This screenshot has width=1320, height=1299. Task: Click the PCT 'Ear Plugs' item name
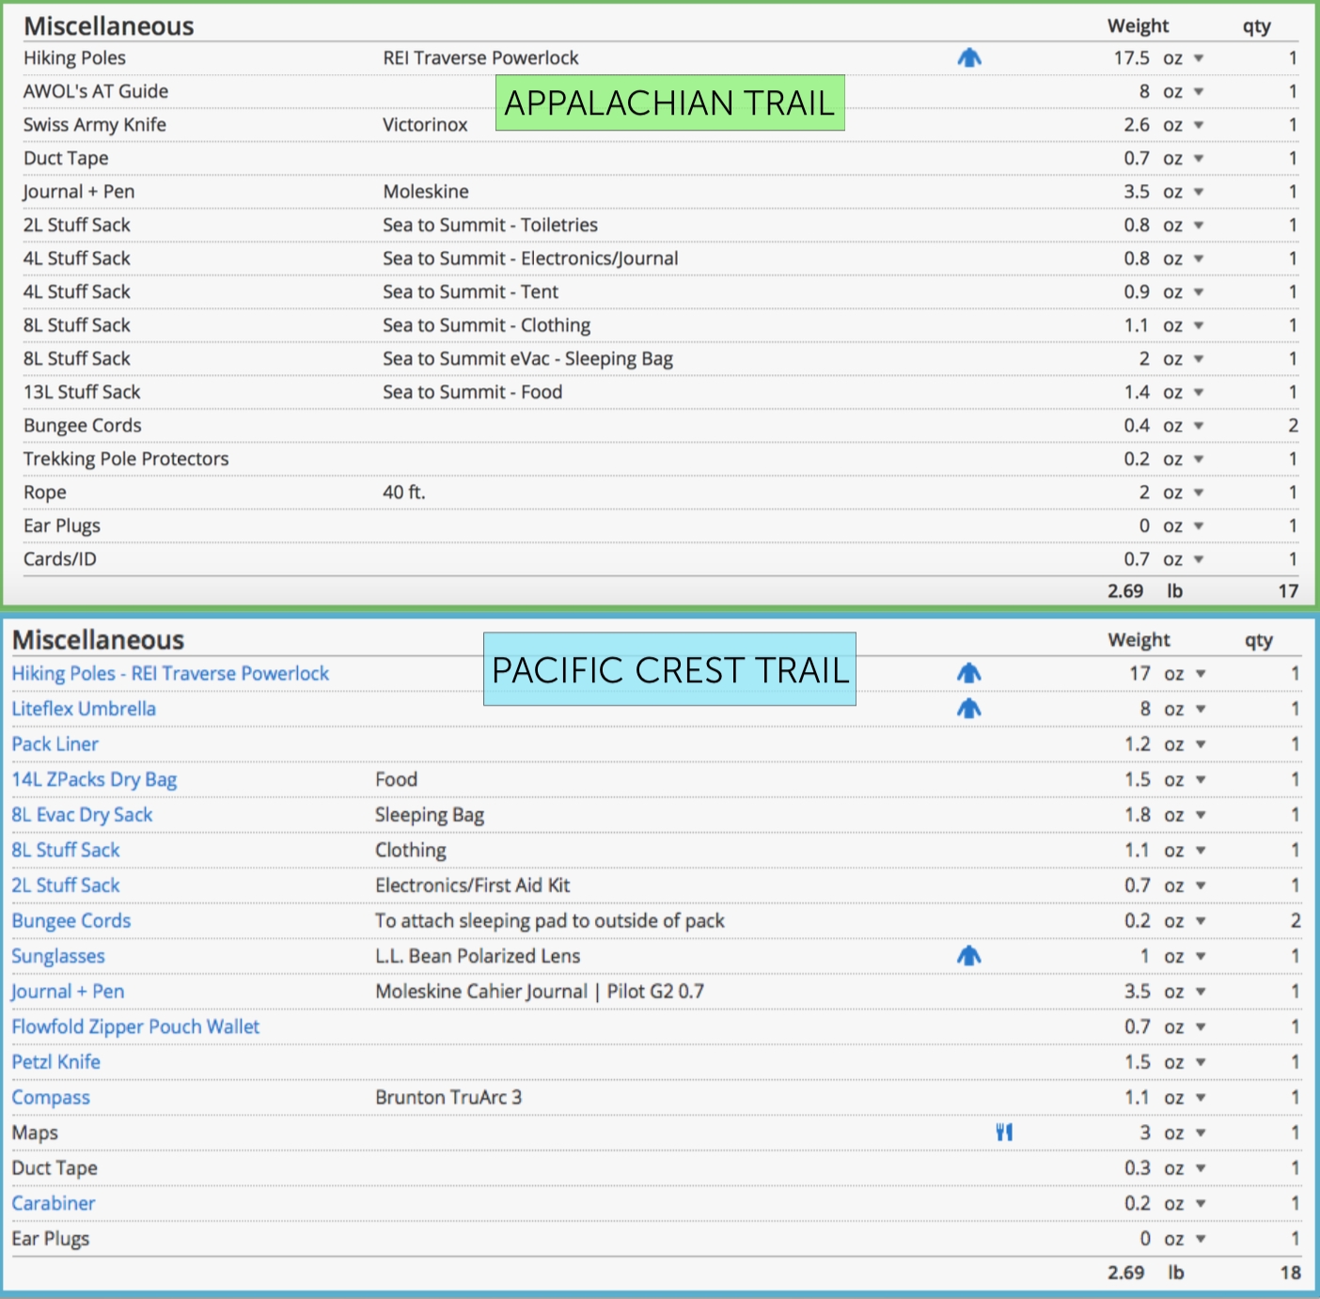(51, 1239)
